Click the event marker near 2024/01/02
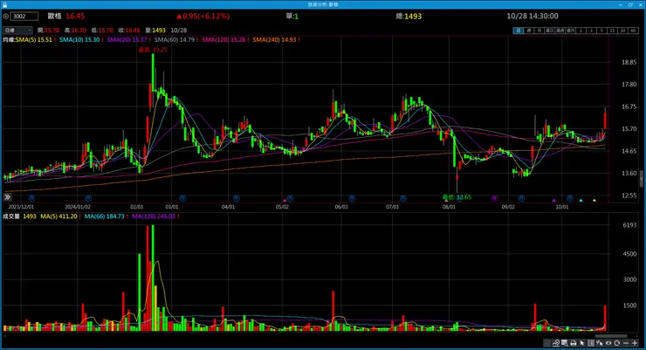This screenshot has width=646, height=350. 88,198
